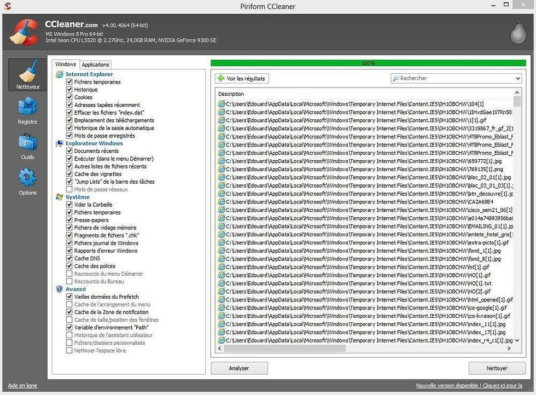This screenshot has width=536, height=395.
Task: Click the title bar application icon
Action: pos(7,6)
